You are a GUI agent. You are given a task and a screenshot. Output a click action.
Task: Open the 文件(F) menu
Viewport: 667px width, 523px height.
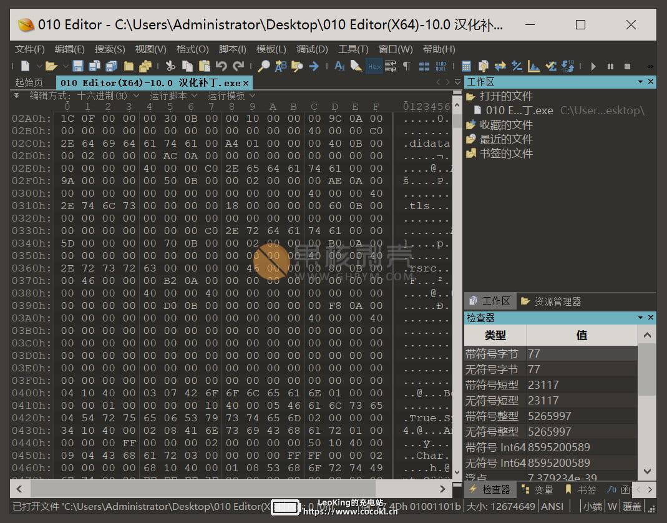tap(30, 49)
